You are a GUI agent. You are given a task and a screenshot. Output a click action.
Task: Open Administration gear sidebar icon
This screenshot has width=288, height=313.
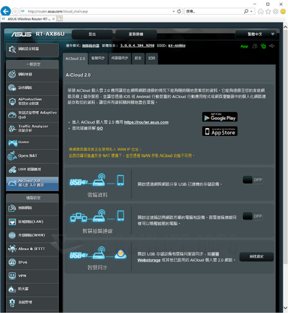click(12, 303)
